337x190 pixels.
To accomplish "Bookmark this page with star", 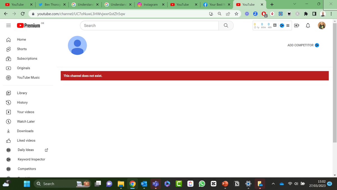I will tap(236, 14).
